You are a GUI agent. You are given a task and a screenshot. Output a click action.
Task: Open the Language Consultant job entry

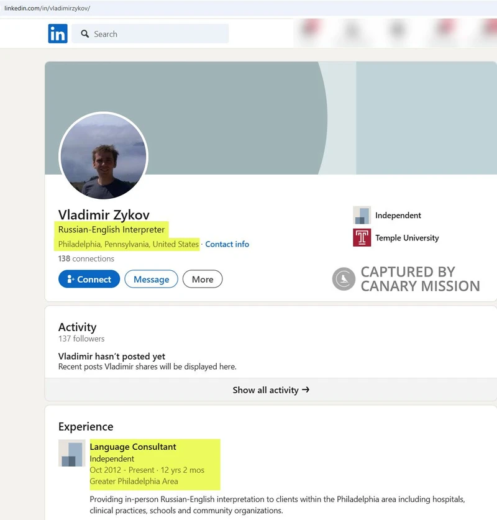(x=132, y=447)
